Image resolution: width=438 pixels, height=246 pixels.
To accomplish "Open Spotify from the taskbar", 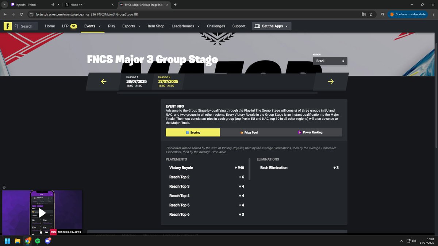I will tap(38, 241).
